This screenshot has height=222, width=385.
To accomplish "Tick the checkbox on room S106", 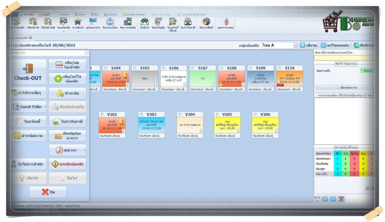I will pos(164,68).
